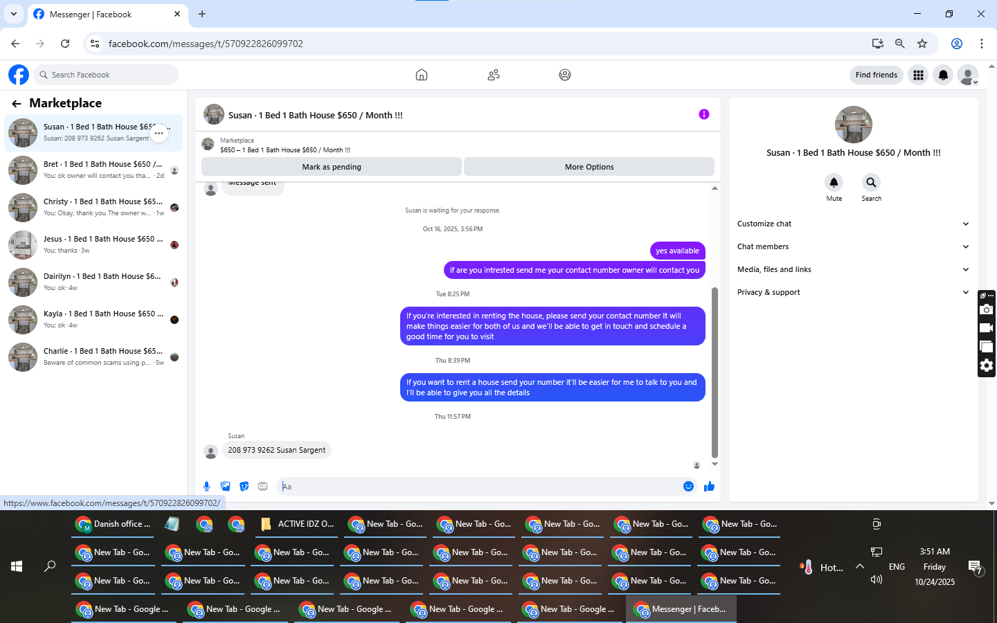Open Chrome three-dot menu
The width and height of the screenshot is (997, 623).
pos(982,44)
